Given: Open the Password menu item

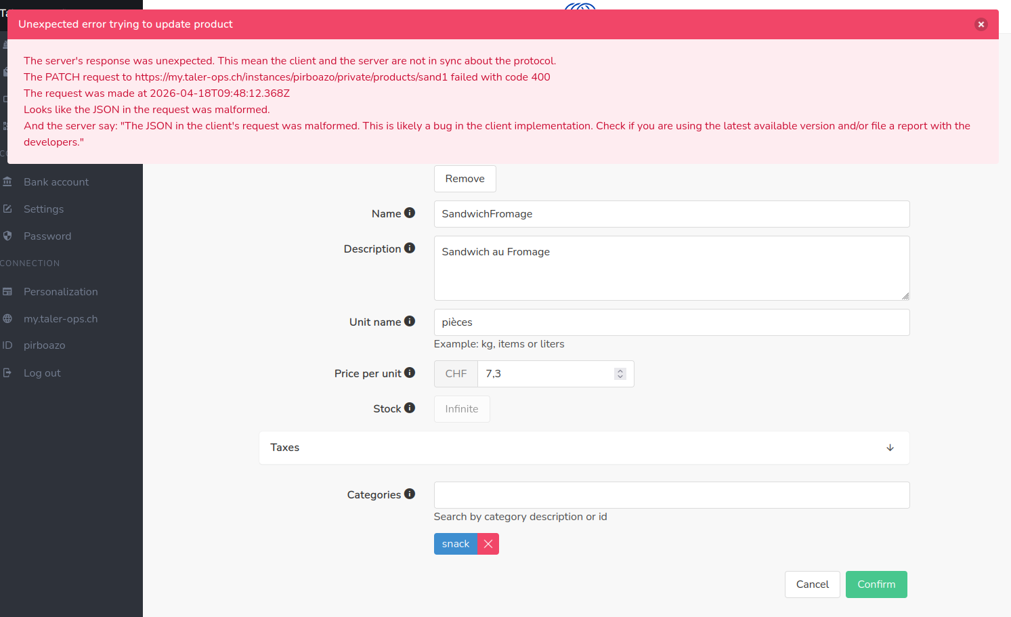Looking at the screenshot, I should pyautogui.click(x=47, y=236).
